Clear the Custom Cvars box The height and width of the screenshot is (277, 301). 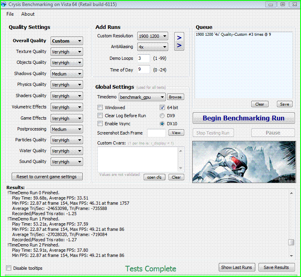point(176,177)
